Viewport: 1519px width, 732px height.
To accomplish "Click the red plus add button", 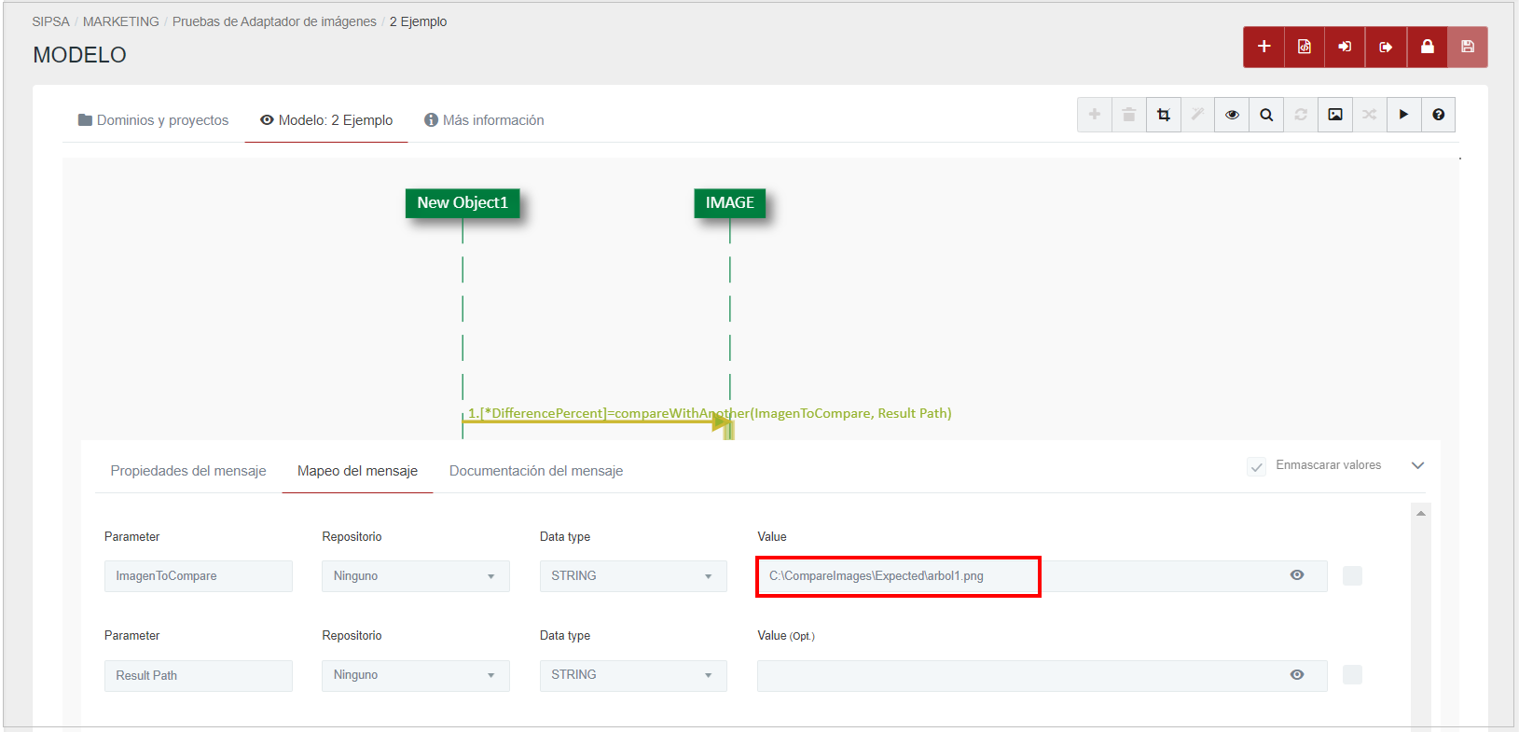I will [x=1264, y=47].
